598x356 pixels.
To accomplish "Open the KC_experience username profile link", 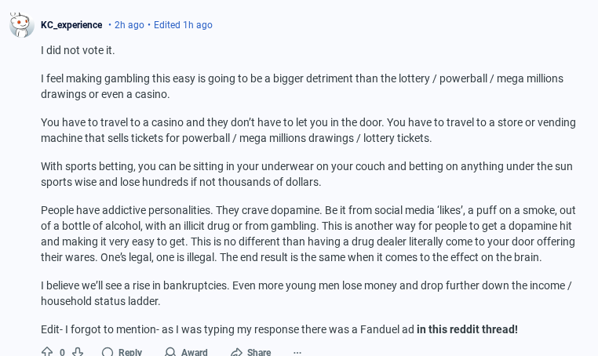I will 71,25.
